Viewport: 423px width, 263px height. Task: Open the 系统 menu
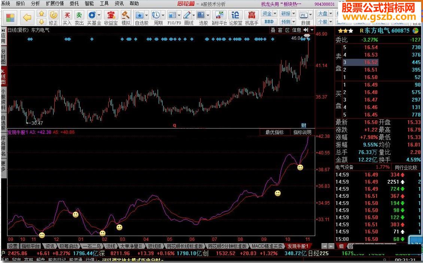point(6,3)
